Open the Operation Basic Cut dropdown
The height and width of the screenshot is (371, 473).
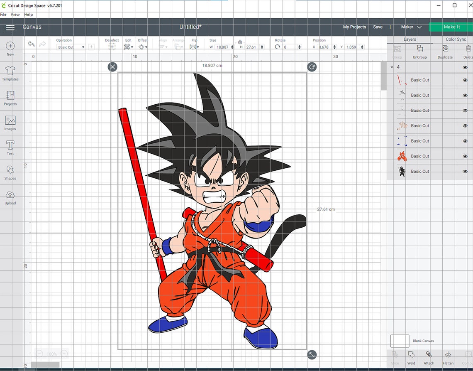point(71,47)
